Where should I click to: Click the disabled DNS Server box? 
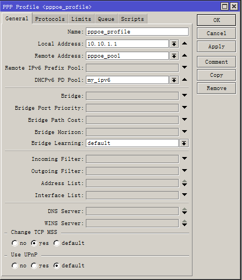coord(132,211)
